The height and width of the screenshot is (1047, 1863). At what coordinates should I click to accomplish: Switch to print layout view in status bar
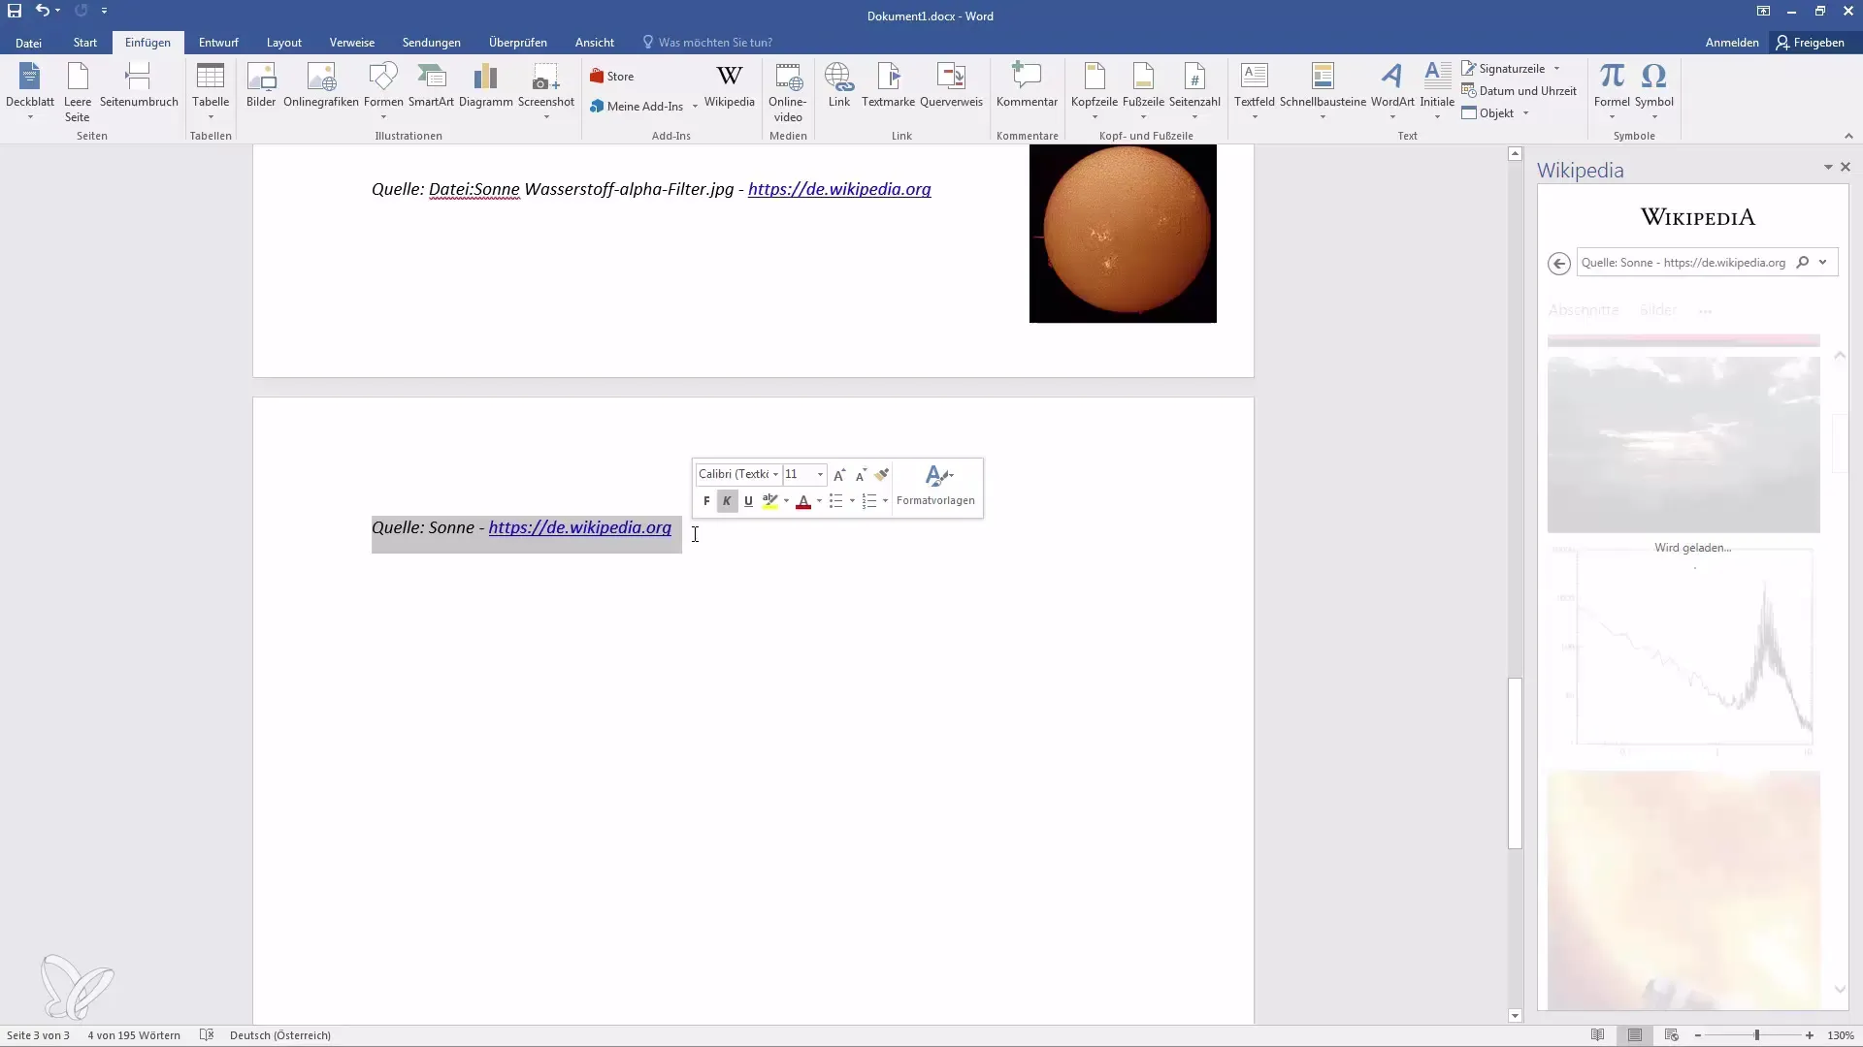tap(1635, 1035)
